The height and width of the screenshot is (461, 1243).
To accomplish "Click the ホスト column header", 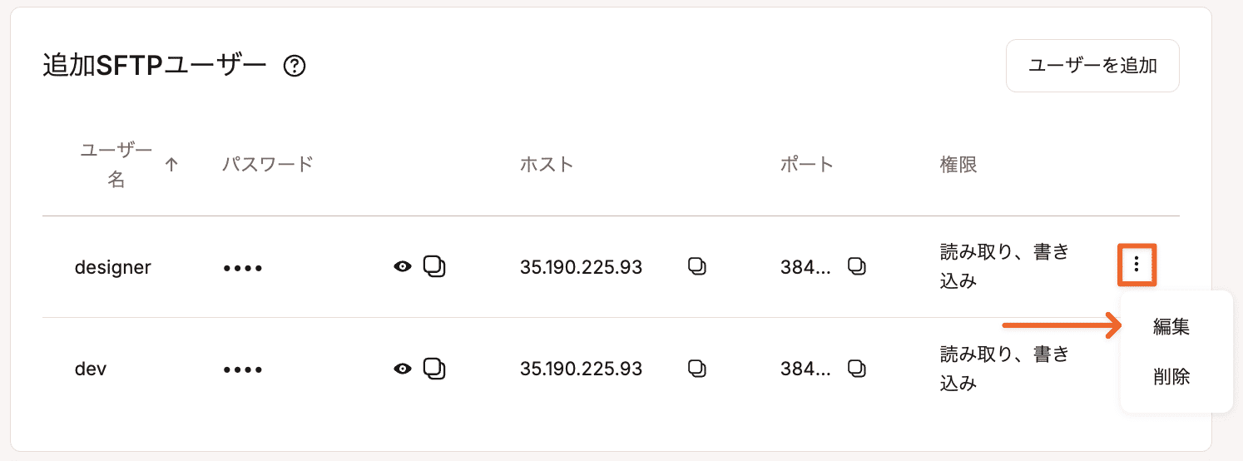I will tap(547, 164).
